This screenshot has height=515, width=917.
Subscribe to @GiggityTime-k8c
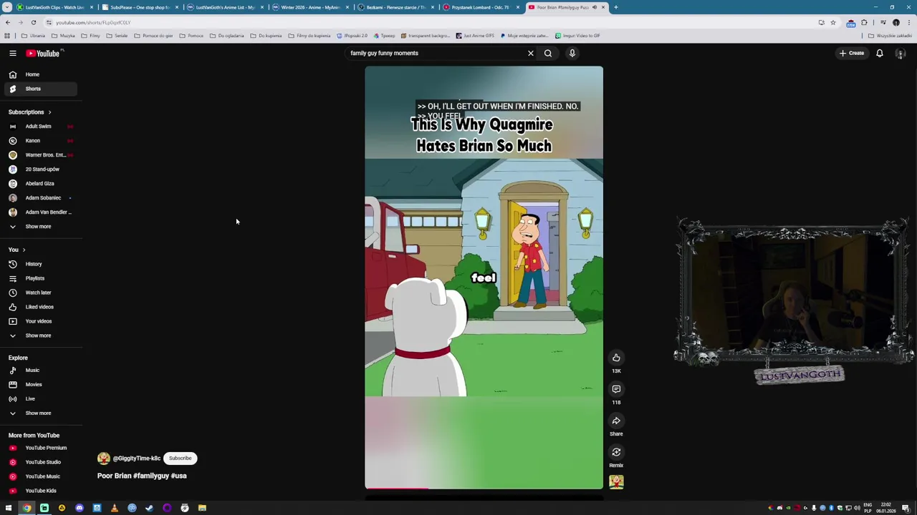[x=181, y=458]
